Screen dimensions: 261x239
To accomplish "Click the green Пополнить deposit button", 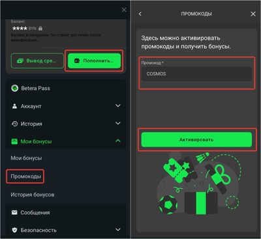I will click(x=94, y=61).
